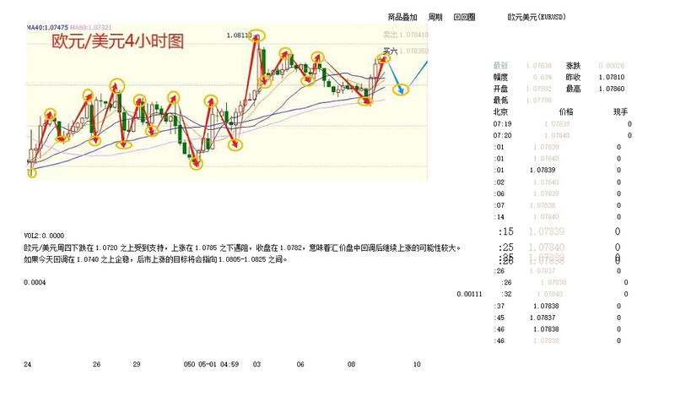Click the 0.0004 volume scale value

click(35, 282)
